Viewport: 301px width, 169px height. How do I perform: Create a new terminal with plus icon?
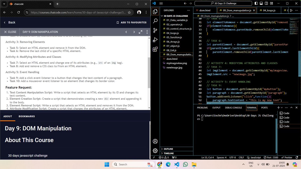[x=278, y=107]
